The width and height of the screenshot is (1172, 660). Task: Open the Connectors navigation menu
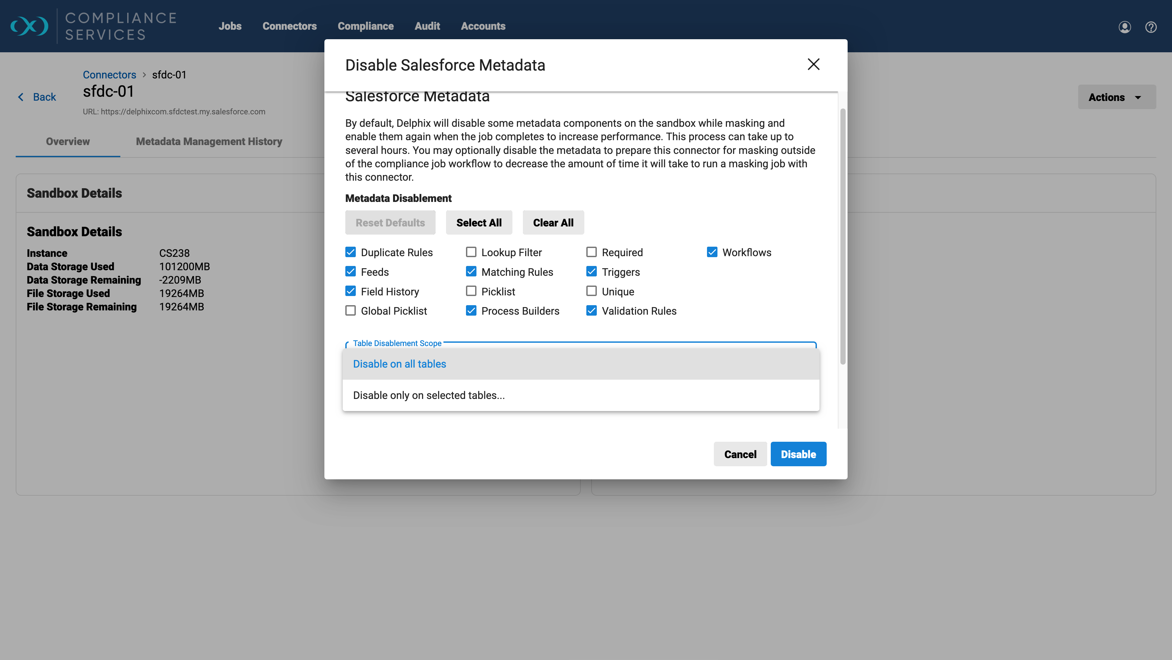[x=289, y=26]
